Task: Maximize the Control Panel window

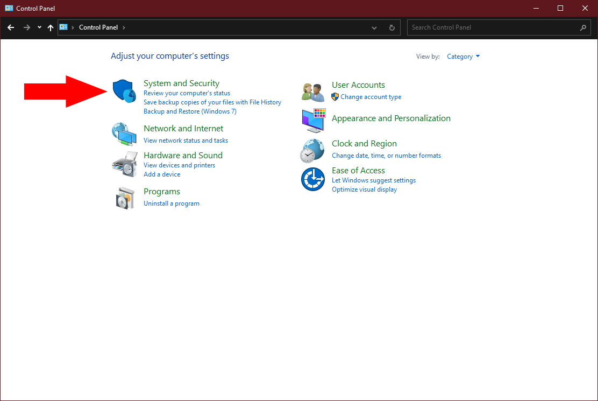Action: pos(560,8)
